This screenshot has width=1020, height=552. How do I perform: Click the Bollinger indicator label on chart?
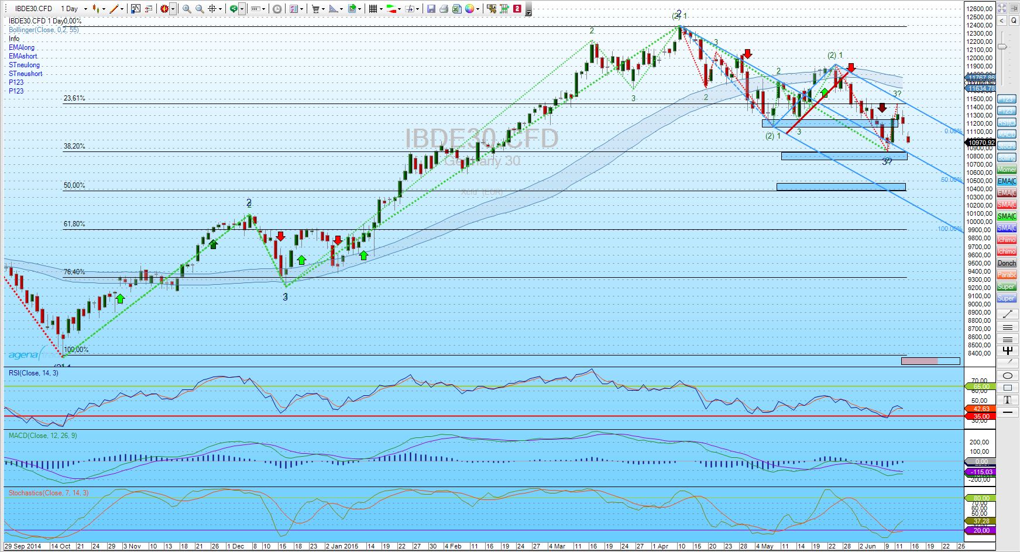tap(43, 30)
